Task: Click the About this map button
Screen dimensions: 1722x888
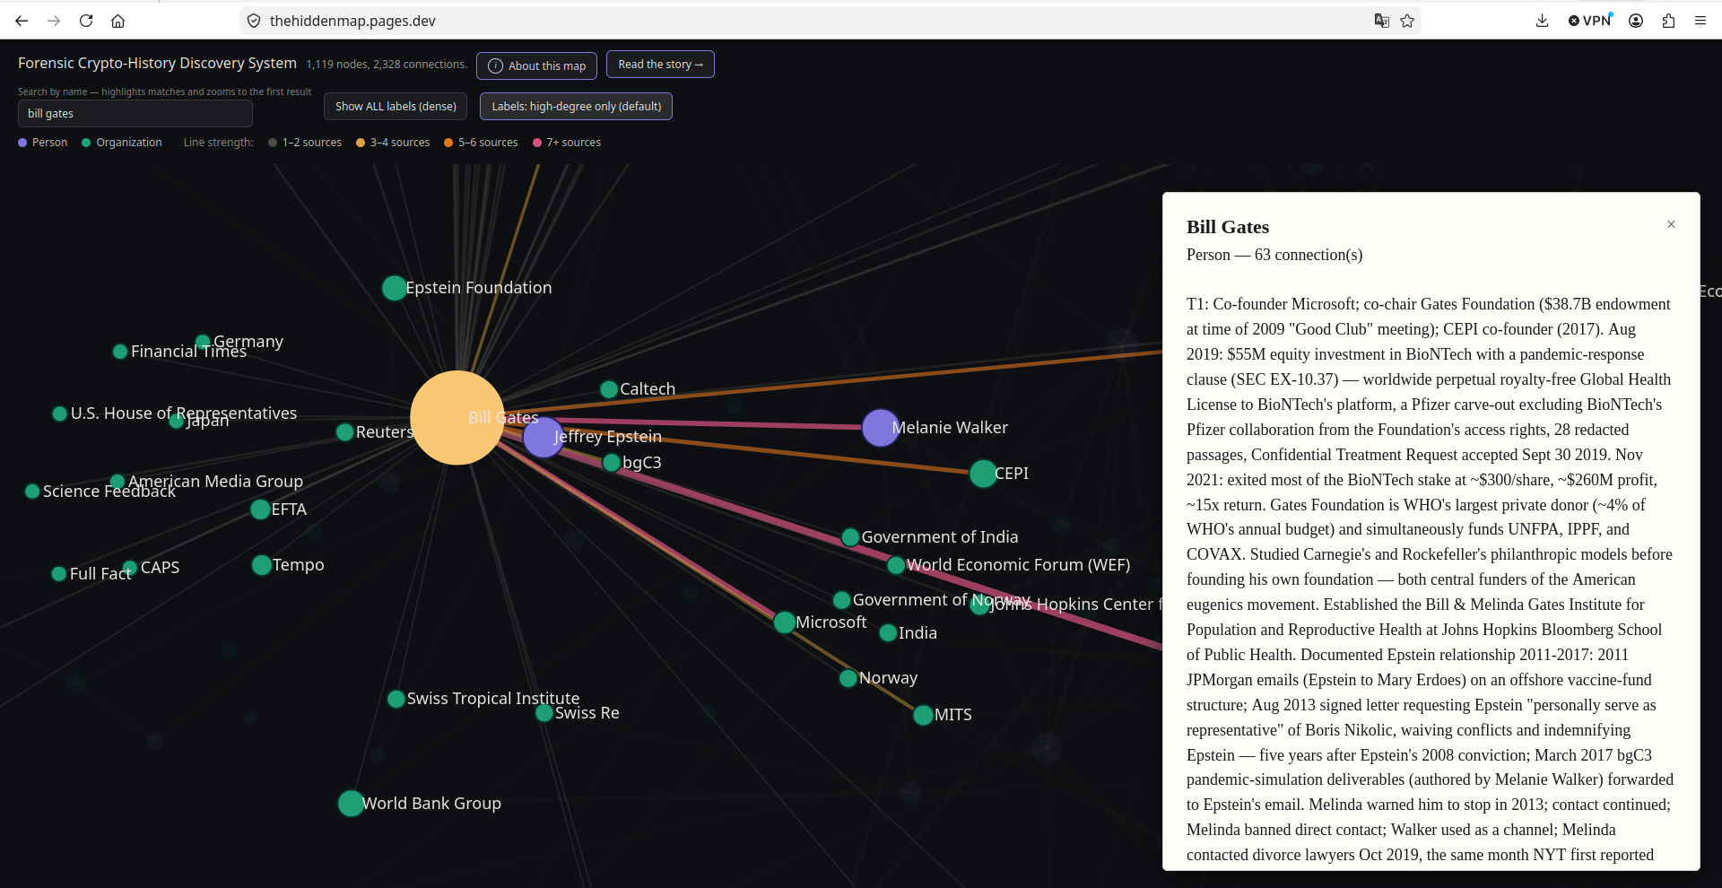Action: 536,65
